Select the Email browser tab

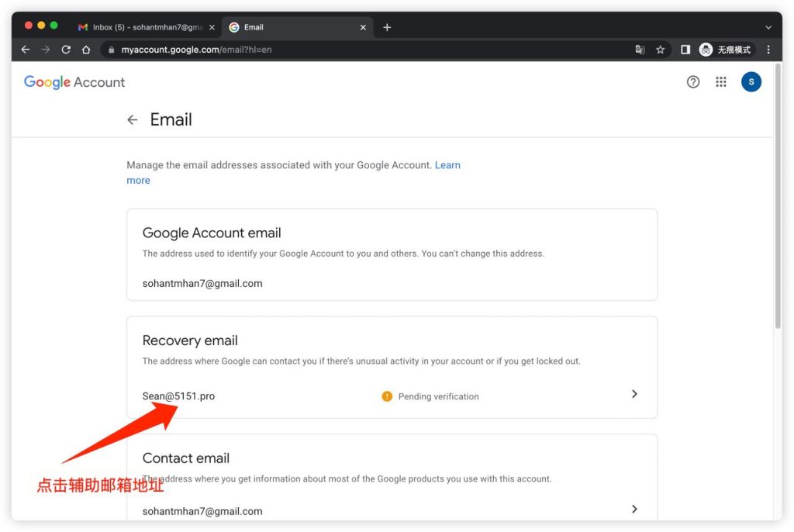(x=295, y=27)
